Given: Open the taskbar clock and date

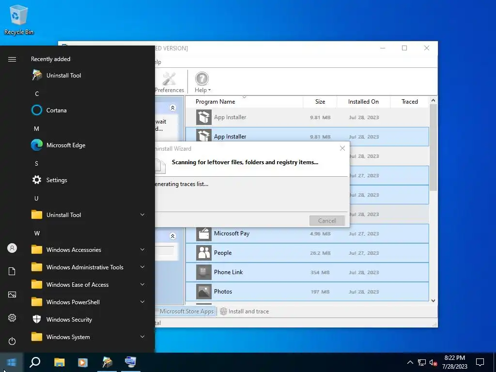Looking at the screenshot, I should [454, 362].
